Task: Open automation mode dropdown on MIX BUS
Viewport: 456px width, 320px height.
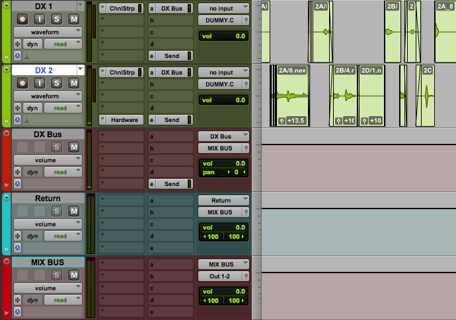Action: tap(64, 300)
